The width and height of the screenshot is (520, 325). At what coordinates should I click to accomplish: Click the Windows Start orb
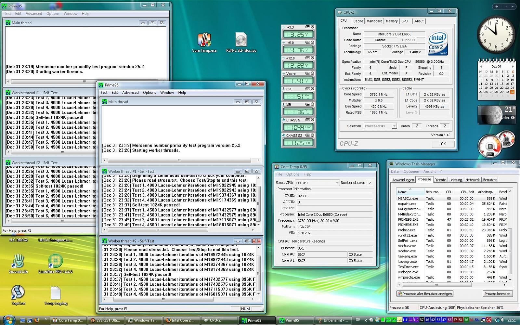click(9, 320)
